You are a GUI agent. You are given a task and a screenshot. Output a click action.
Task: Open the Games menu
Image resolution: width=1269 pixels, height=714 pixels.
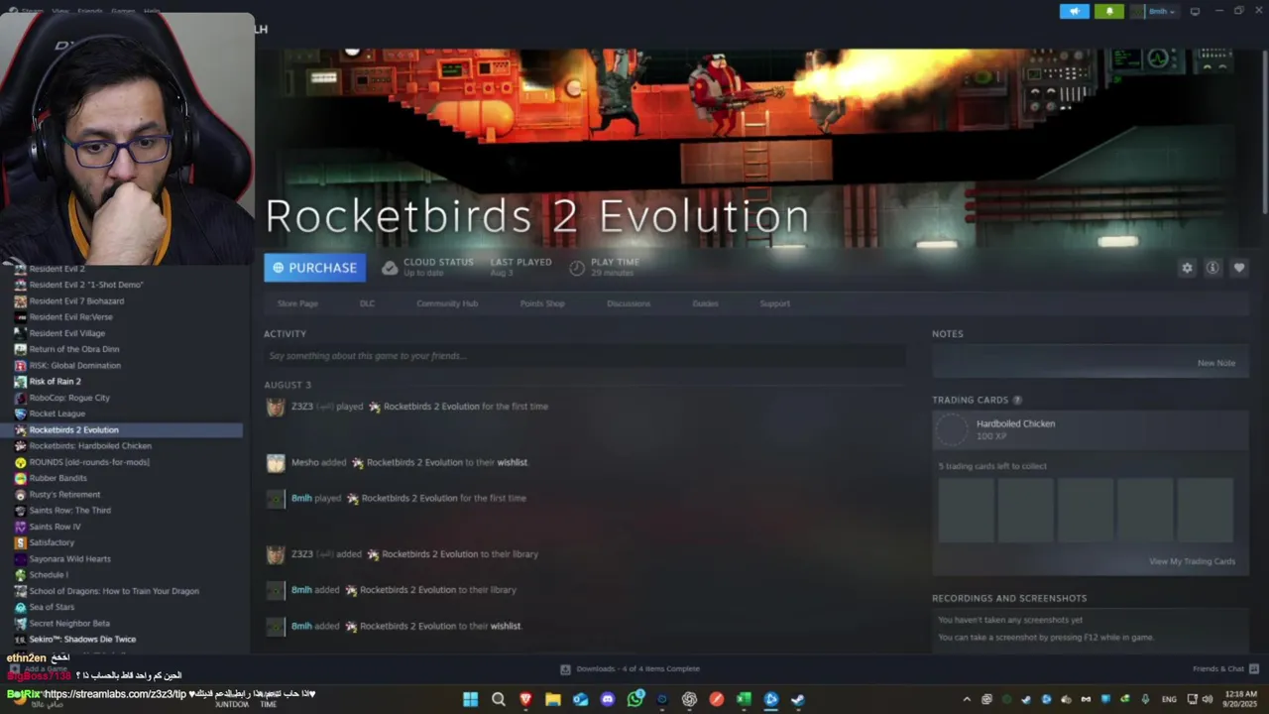coord(123,11)
